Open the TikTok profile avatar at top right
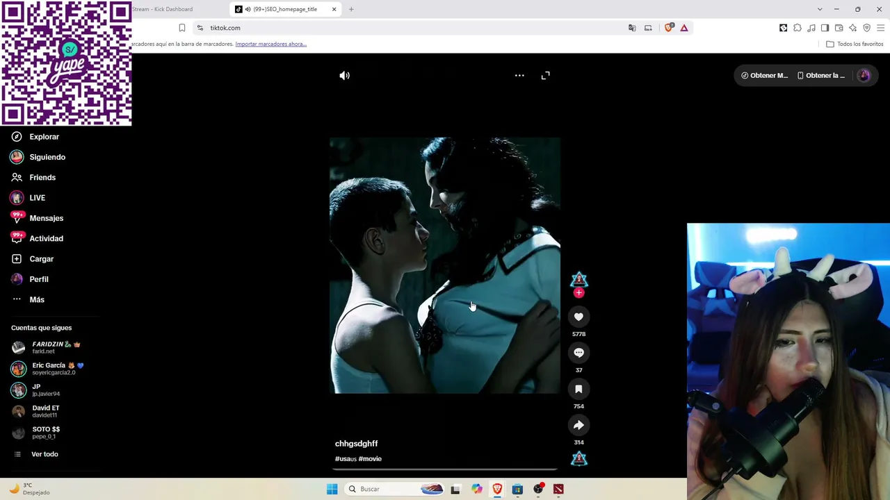Screen dimensions: 890x500 tap(864, 76)
